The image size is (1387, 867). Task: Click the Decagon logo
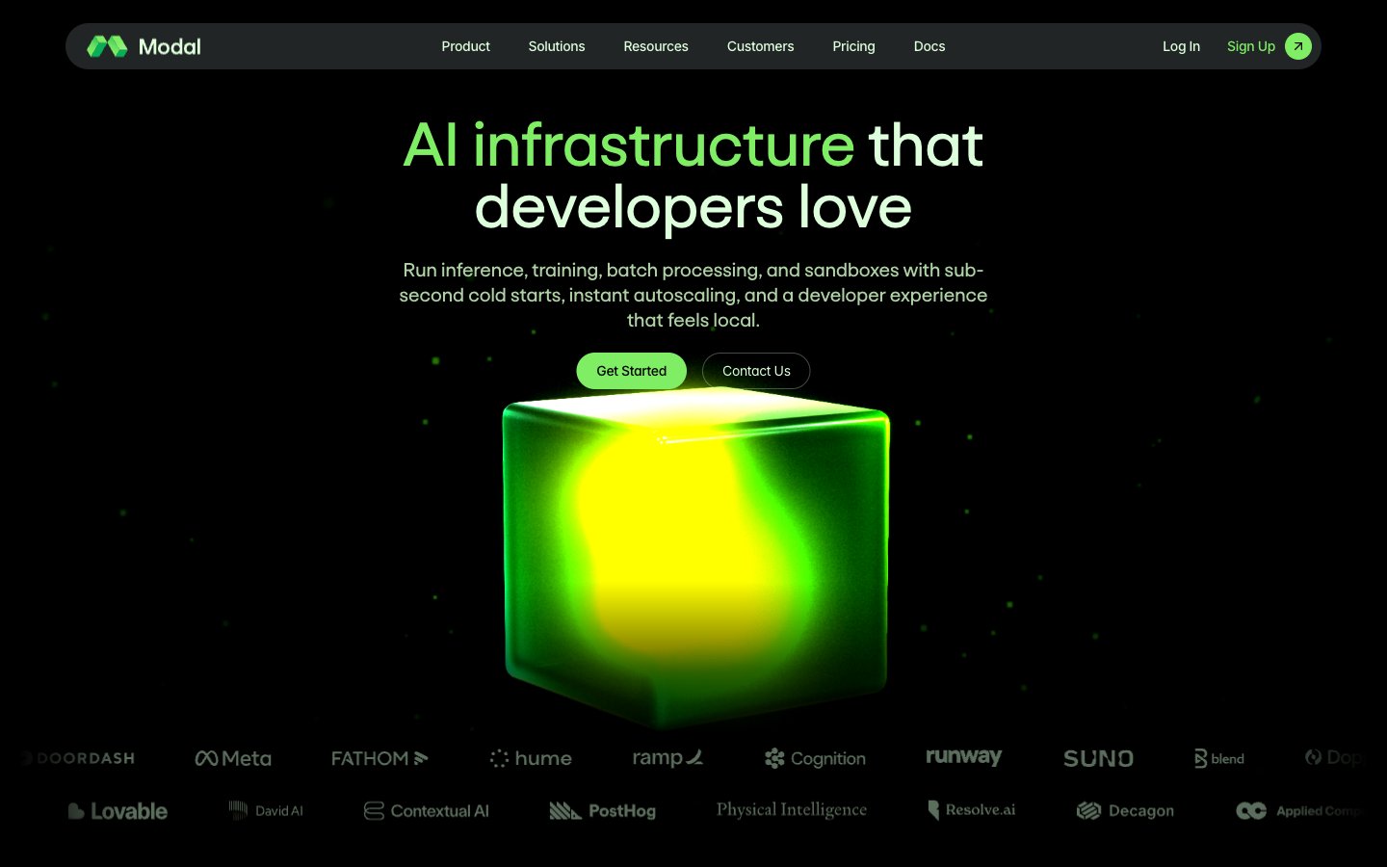(1125, 811)
